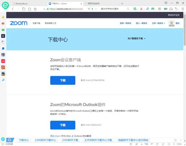
Task: Open the Weibo icon in the sidebar
Action: pos(3,24)
